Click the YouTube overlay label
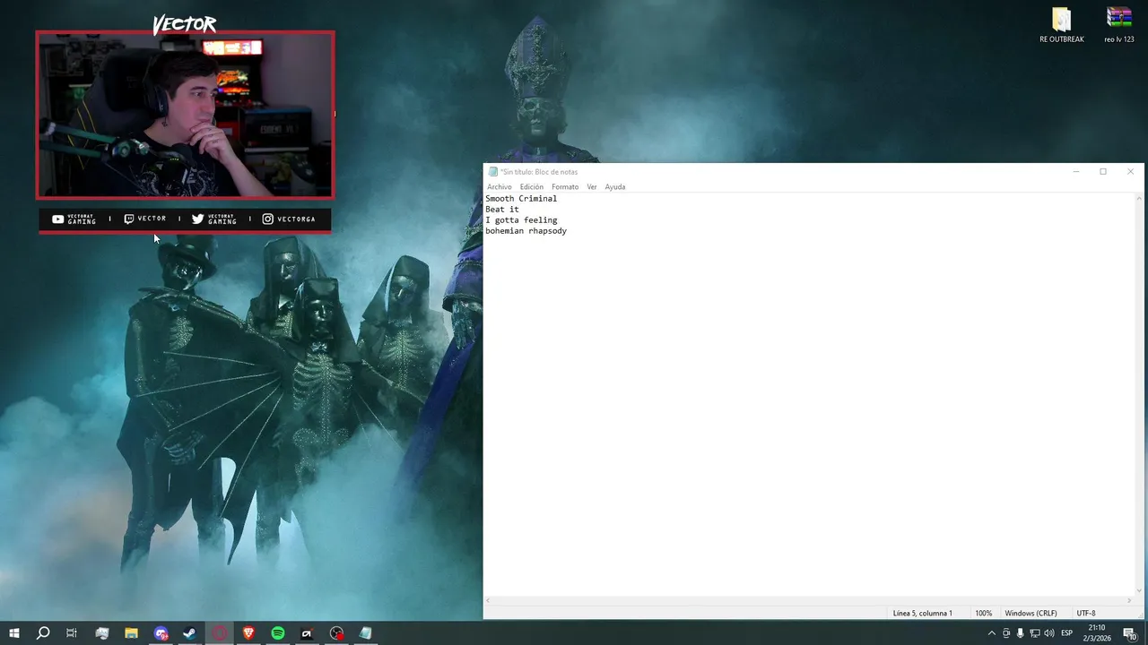Screen dimensions: 1148x645 tap(74, 219)
